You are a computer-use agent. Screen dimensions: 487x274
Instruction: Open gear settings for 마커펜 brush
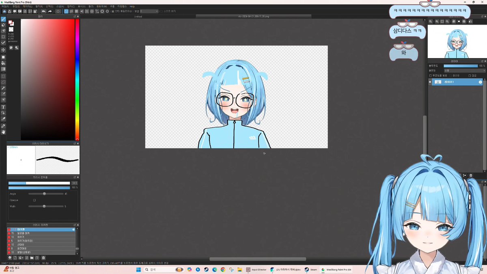(73, 229)
